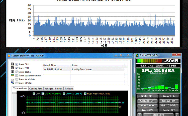Click the Decay: Fast button

pos(169,101)
